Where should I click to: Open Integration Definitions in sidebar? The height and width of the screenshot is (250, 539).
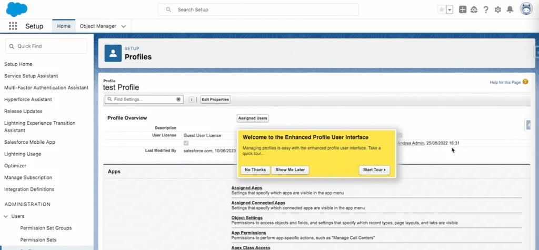29,189
